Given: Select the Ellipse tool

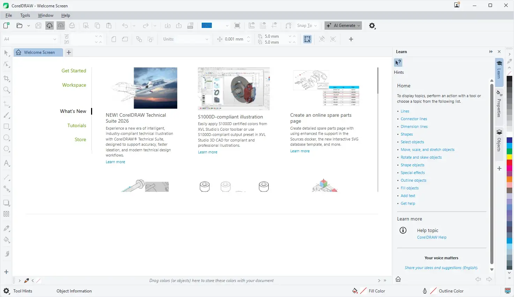Looking at the screenshot, I should [x=6, y=138].
